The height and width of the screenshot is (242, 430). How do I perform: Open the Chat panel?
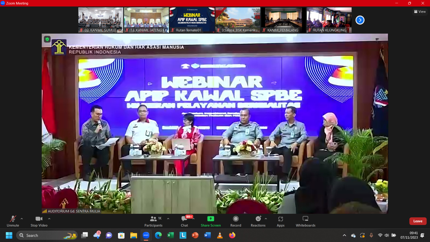tap(184, 221)
